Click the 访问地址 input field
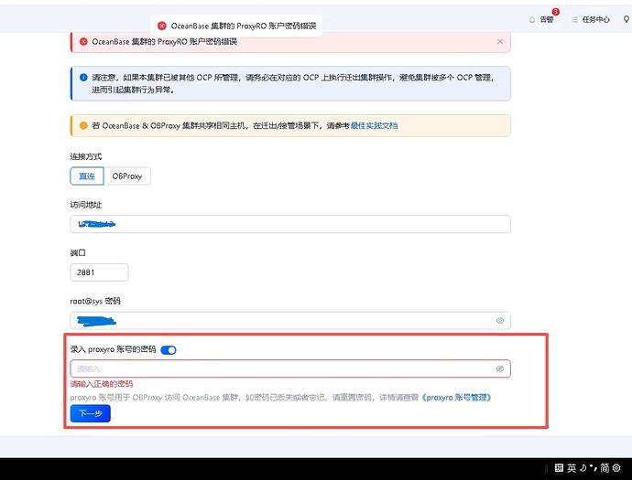632x480 pixels. 289,224
